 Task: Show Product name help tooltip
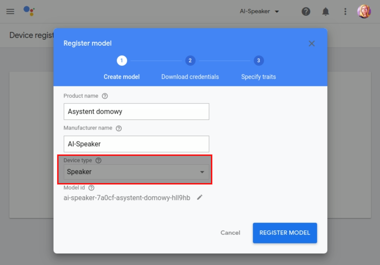105,96
